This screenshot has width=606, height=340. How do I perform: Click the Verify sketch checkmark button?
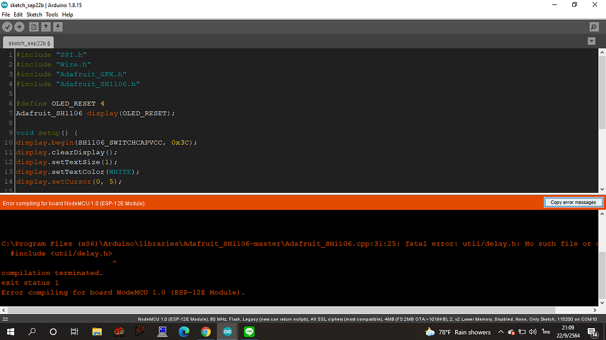click(8, 27)
